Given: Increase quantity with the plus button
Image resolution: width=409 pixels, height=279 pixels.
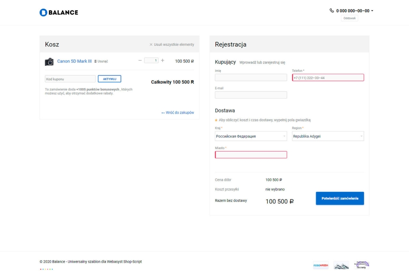Looking at the screenshot, I should [162, 61].
